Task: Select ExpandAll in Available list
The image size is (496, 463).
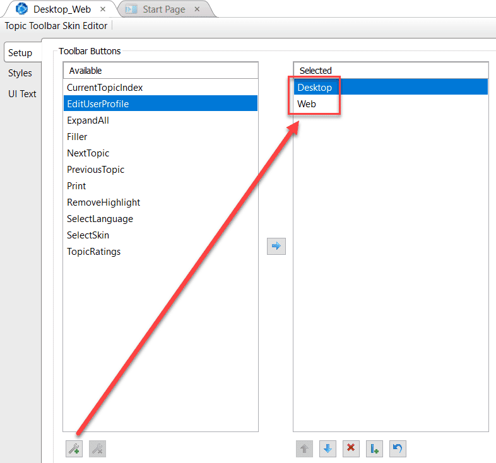Action: pyautogui.click(x=161, y=120)
